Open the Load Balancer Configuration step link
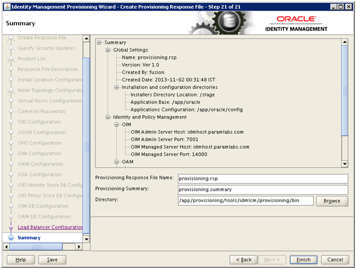The height and width of the screenshot is (269, 356). click(x=50, y=227)
